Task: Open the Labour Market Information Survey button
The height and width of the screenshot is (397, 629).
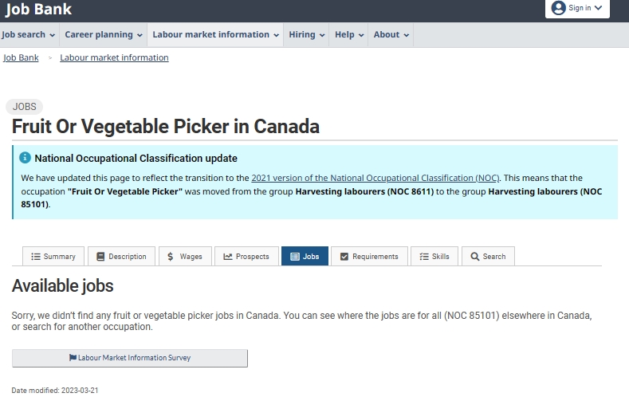Action: click(130, 358)
